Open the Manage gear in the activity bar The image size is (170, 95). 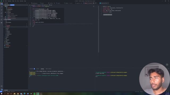tap(2, 89)
